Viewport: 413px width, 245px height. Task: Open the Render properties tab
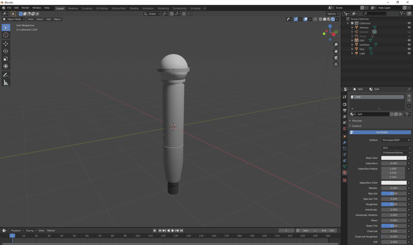click(345, 104)
